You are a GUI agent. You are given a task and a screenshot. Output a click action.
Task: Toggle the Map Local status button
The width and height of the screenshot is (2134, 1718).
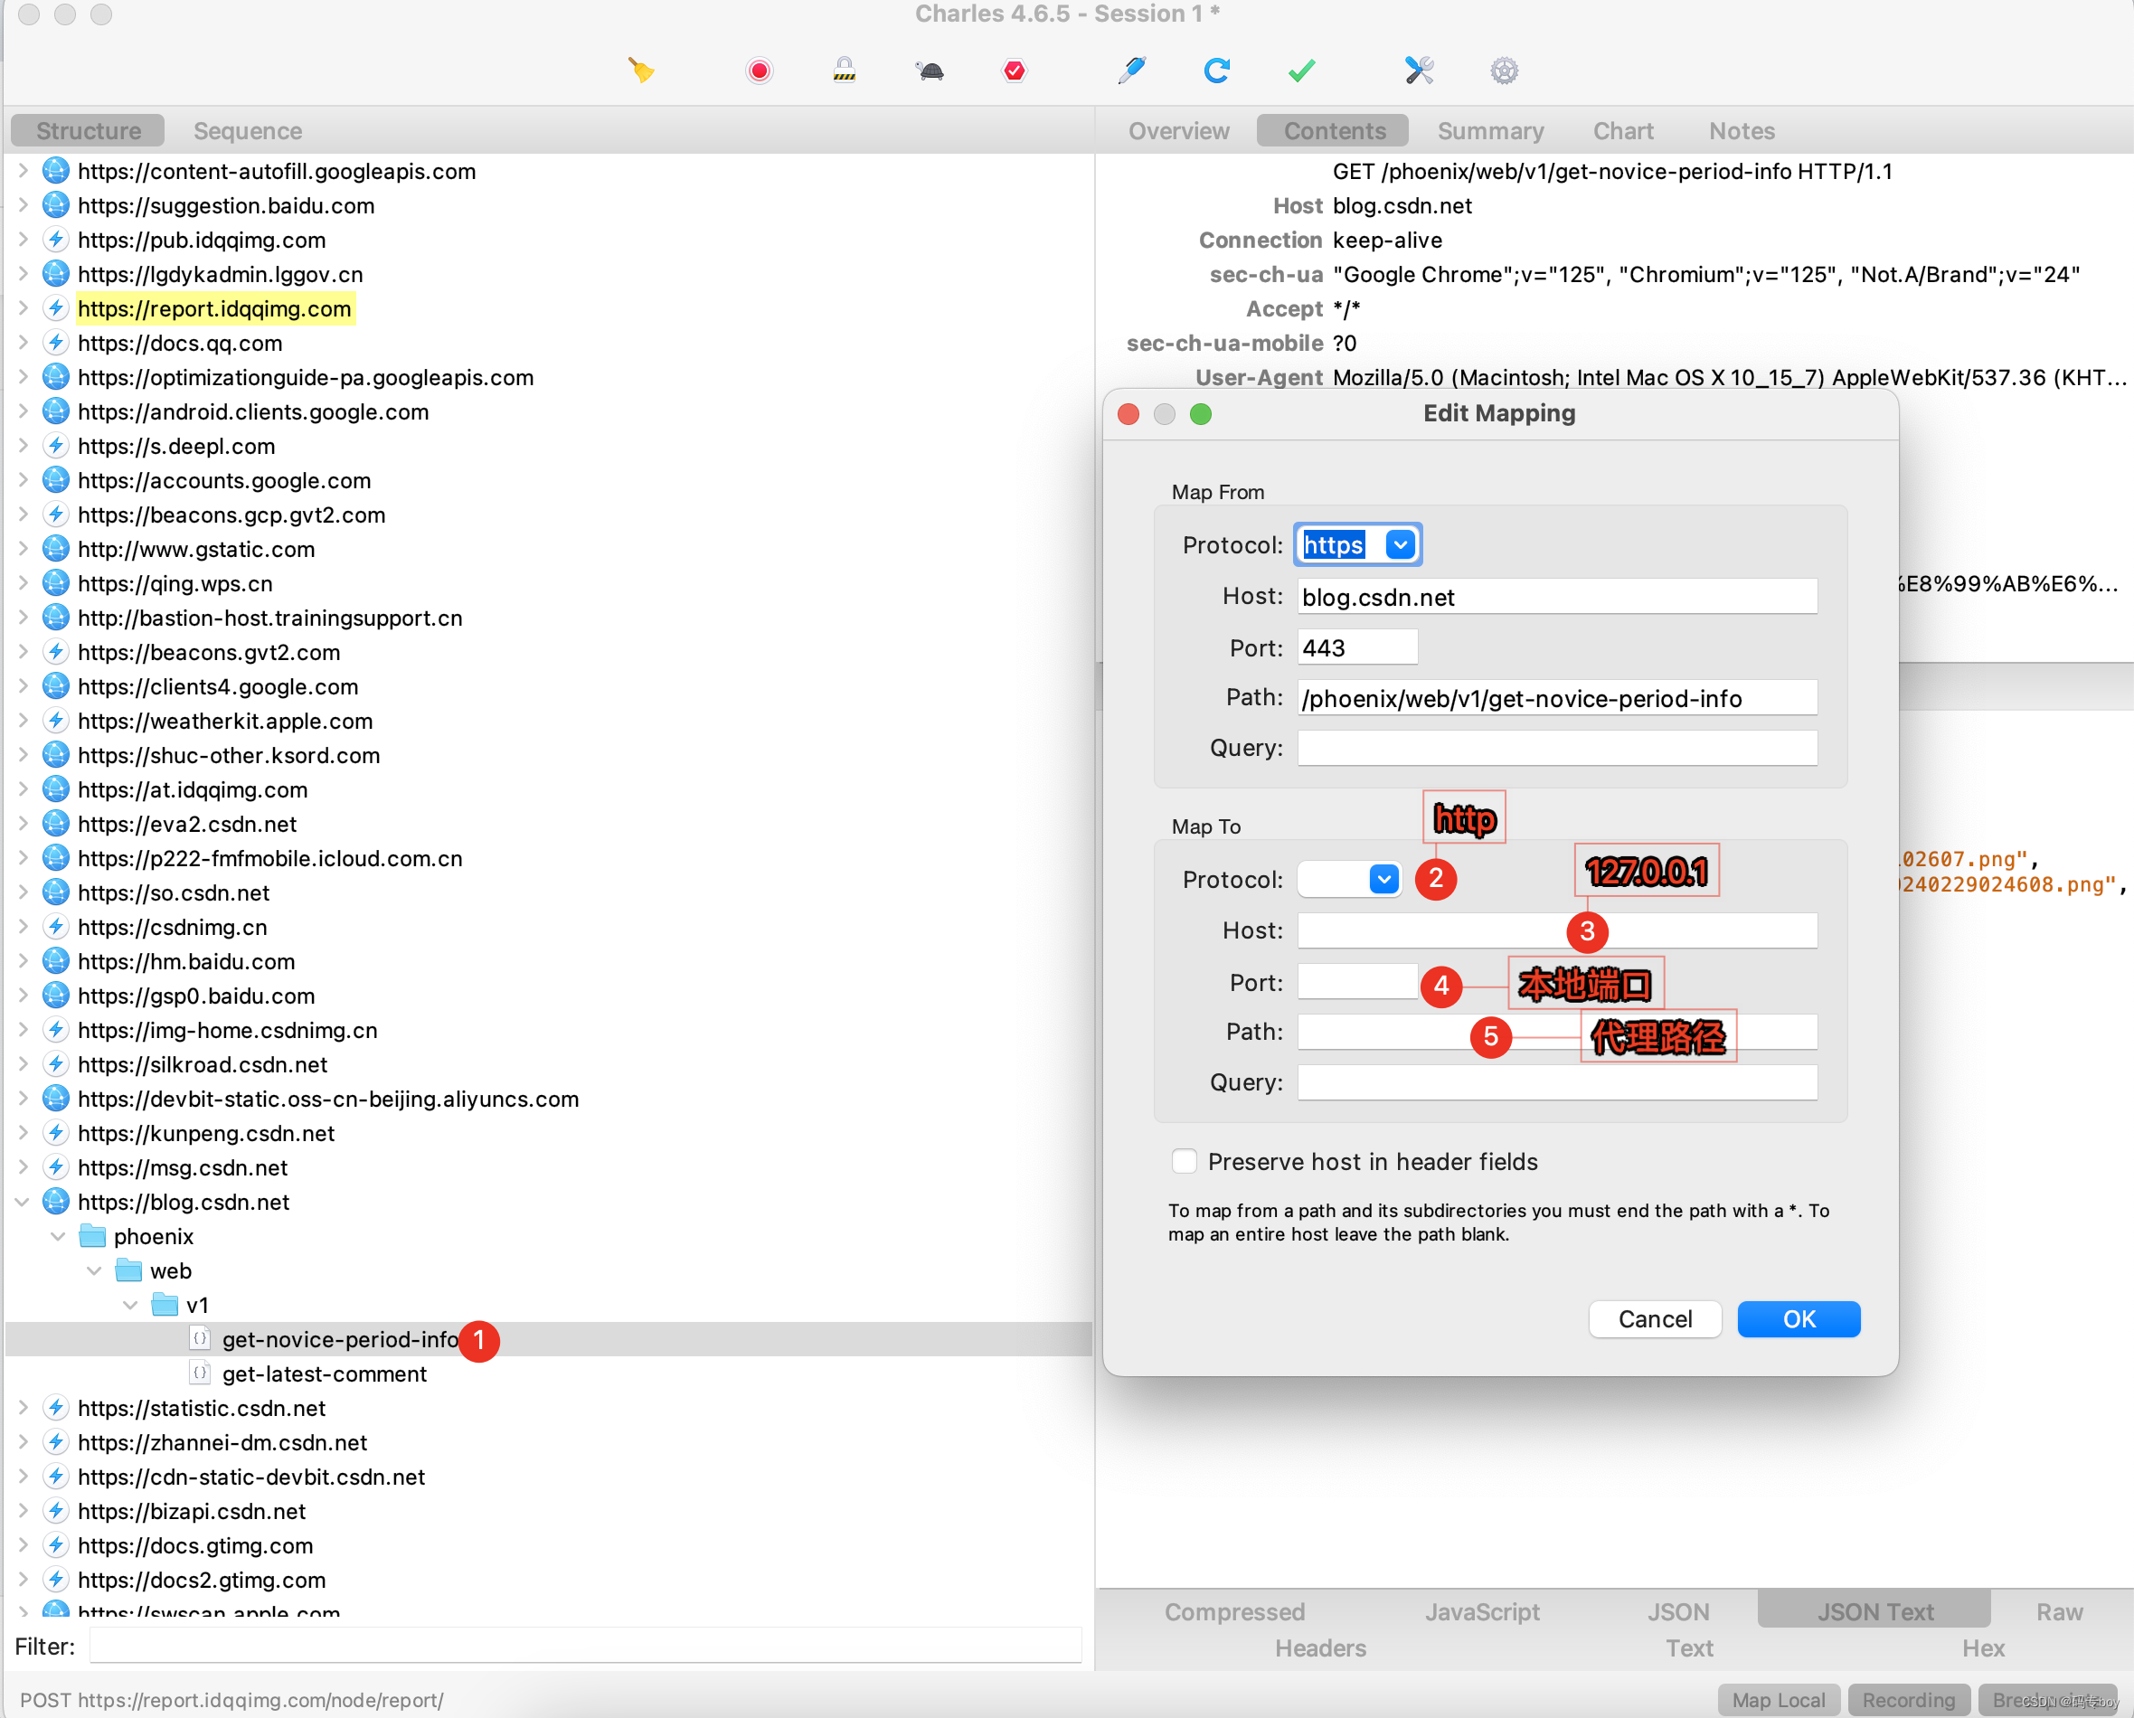1778,1699
